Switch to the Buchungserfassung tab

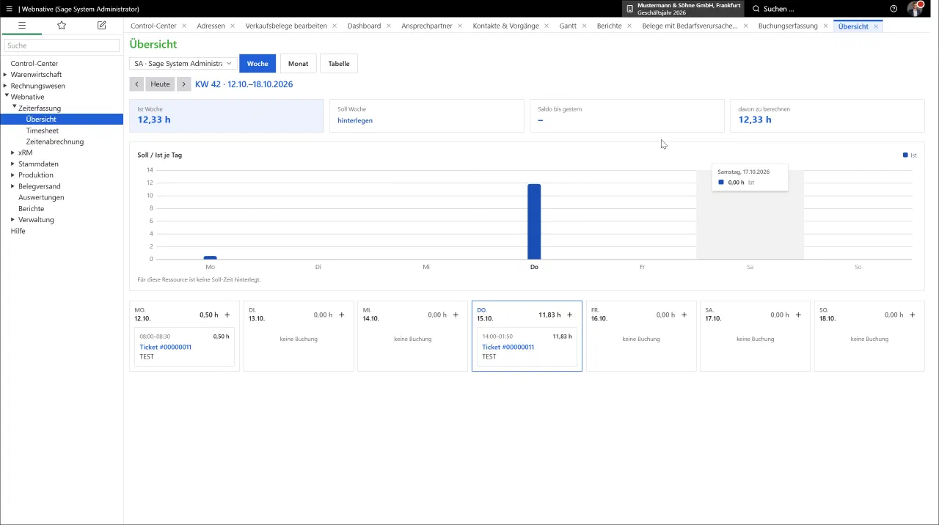pyautogui.click(x=788, y=26)
